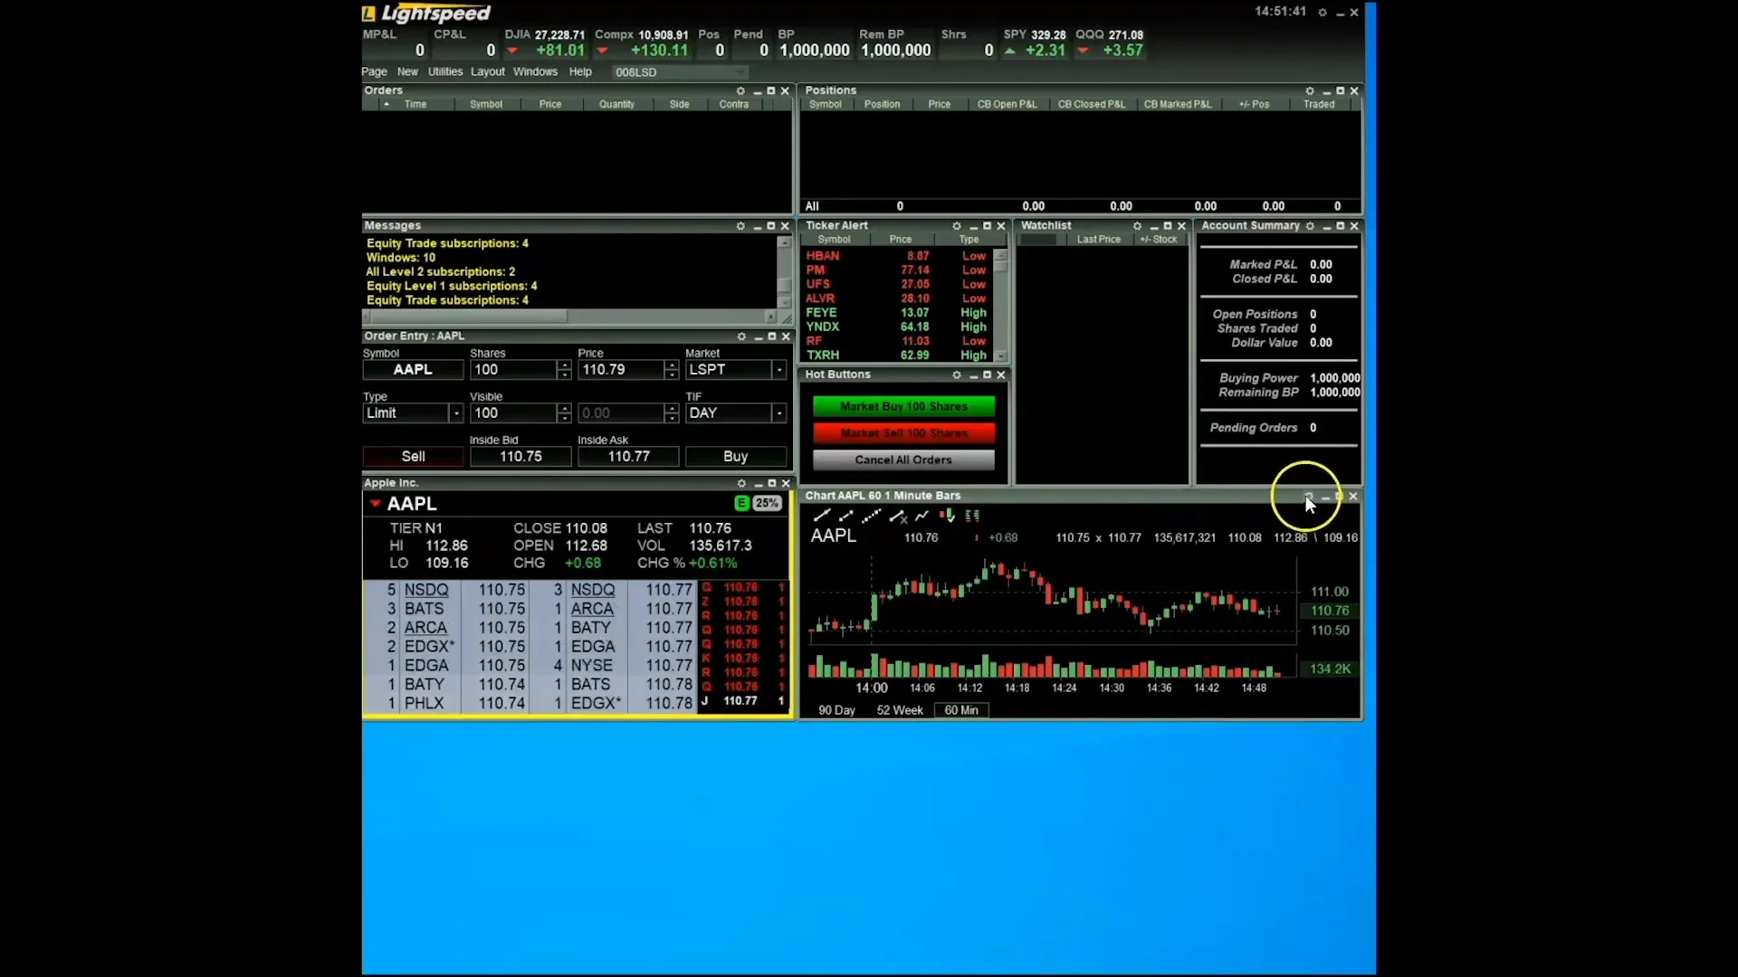Open the TIF dropdown set to DAY
Viewport: 1738px width, 977px height.
[x=778, y=413]
